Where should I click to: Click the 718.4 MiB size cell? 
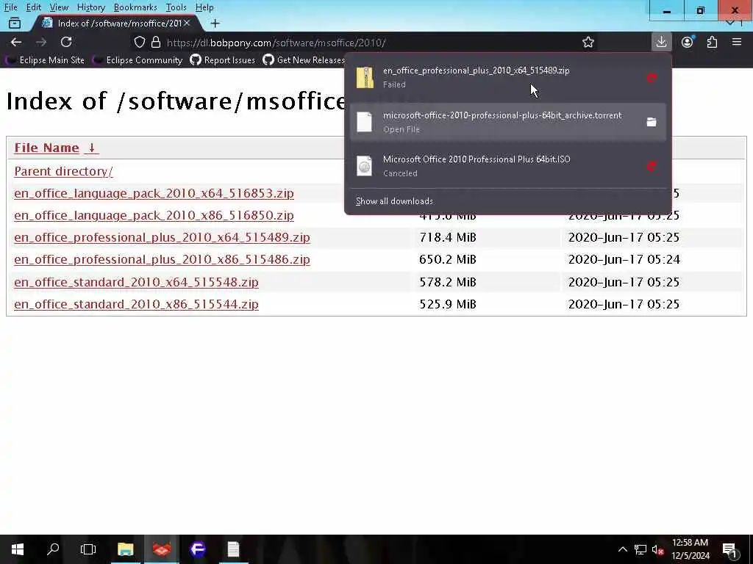click(x=448, y=237)
